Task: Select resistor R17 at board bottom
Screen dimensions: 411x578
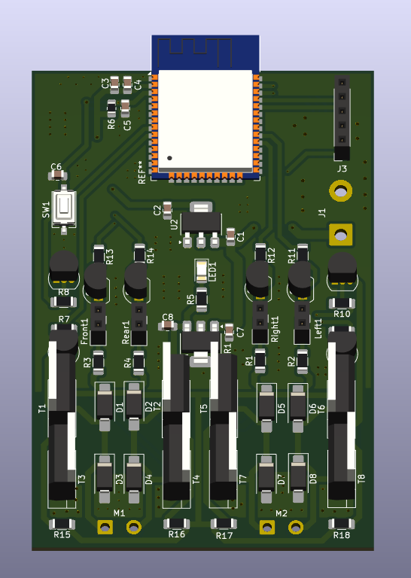Action: 224,524
